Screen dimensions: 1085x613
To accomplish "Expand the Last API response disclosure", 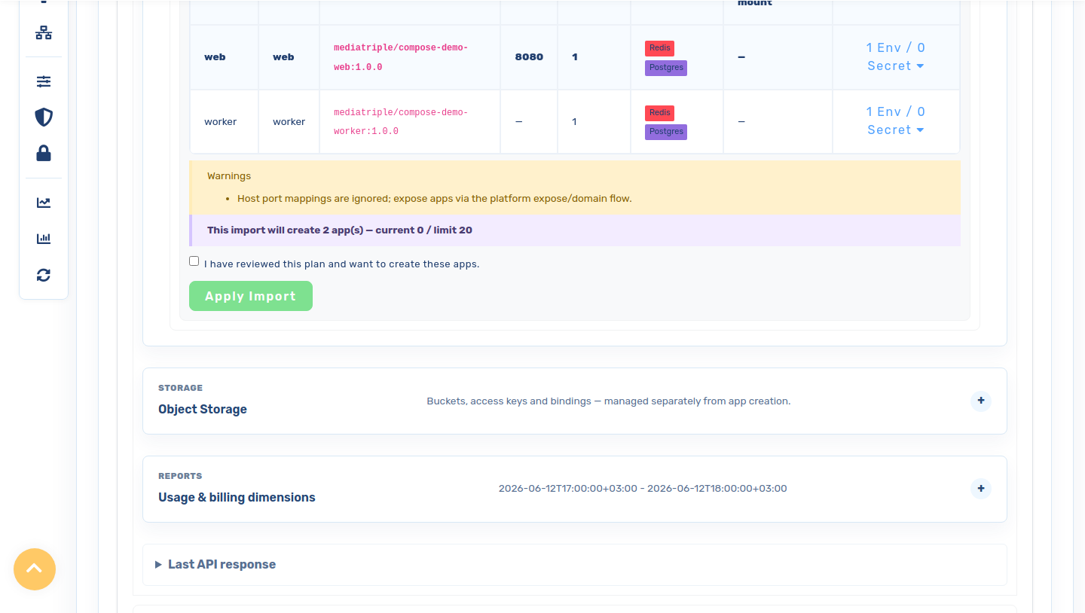I will pyautogui.click(x=215, y=564).
